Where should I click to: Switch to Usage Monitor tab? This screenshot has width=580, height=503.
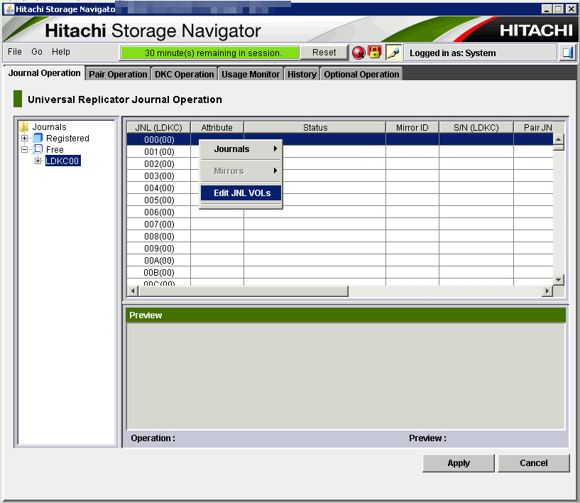click(251, 74)
